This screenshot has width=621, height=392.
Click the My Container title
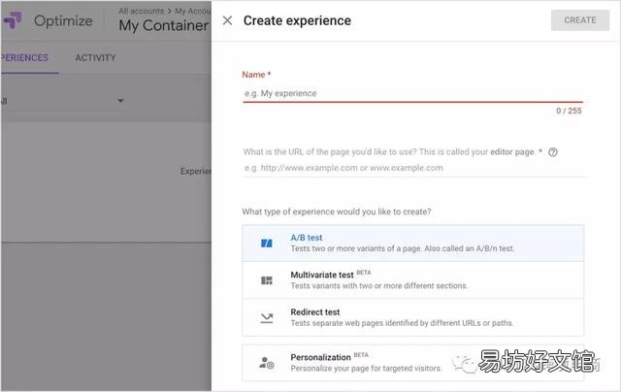pyautogui.click(x=164, y=25)
